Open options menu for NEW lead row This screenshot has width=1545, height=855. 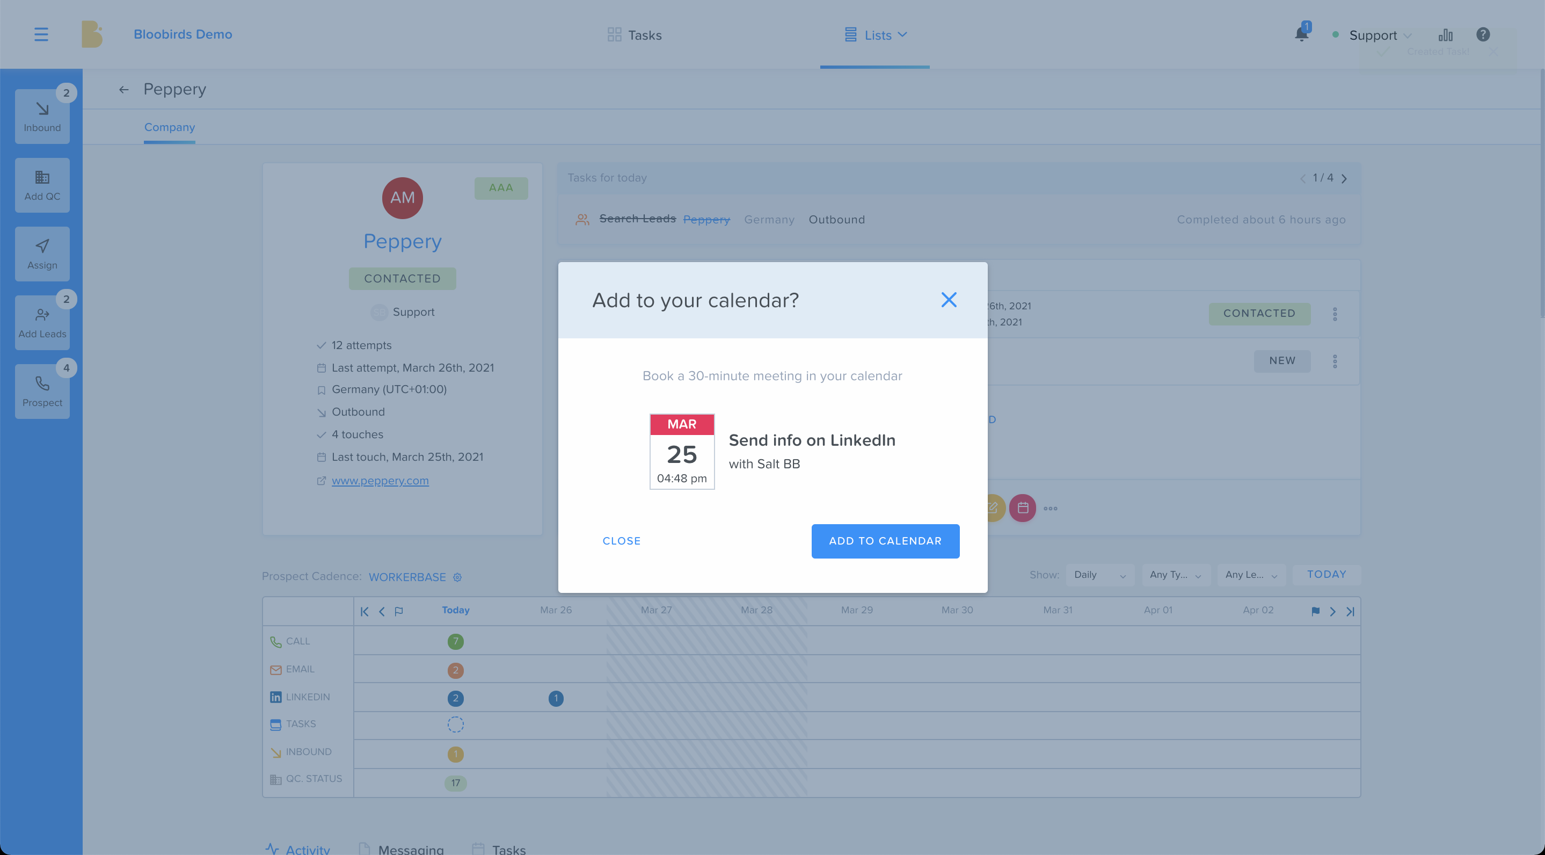point(1334,361)
